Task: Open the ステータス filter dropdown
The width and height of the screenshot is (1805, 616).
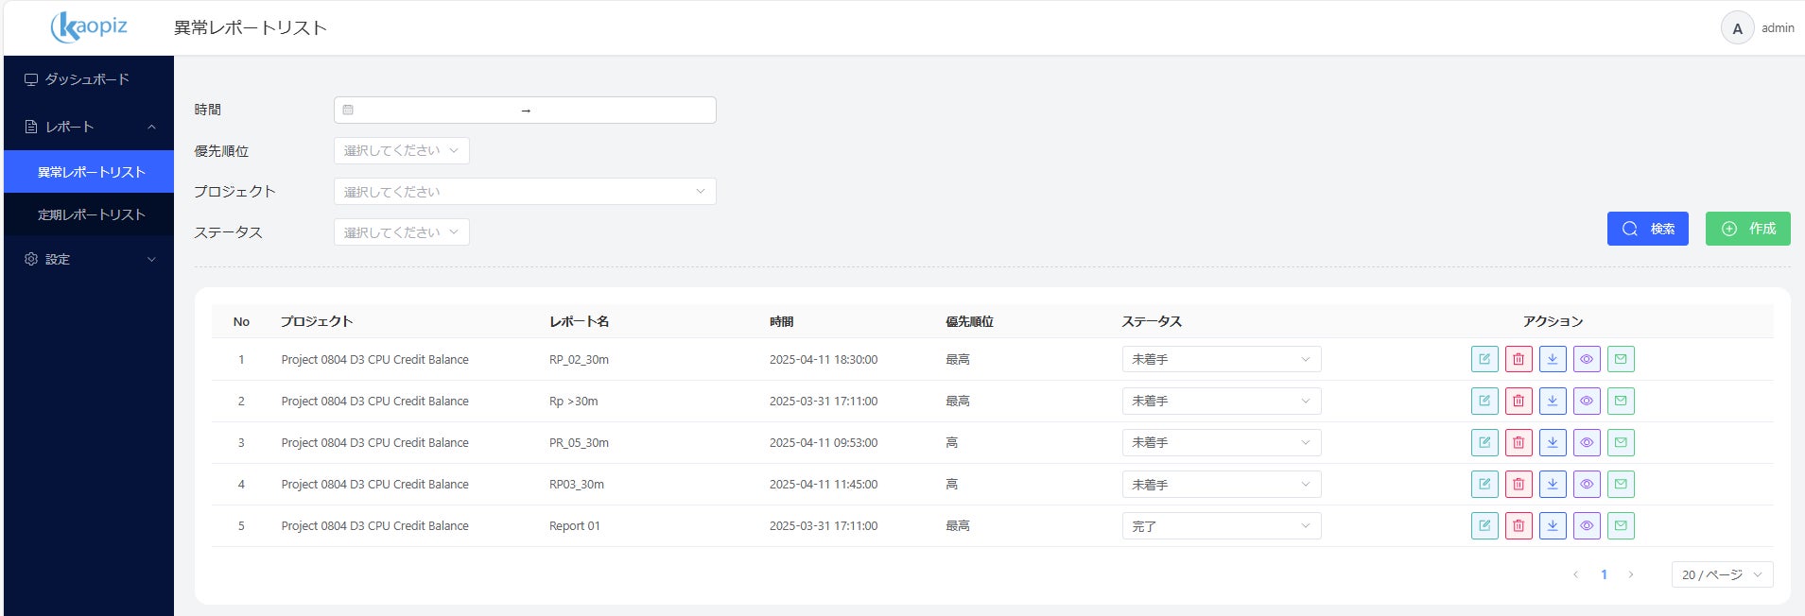Action: tap(402, 232)
